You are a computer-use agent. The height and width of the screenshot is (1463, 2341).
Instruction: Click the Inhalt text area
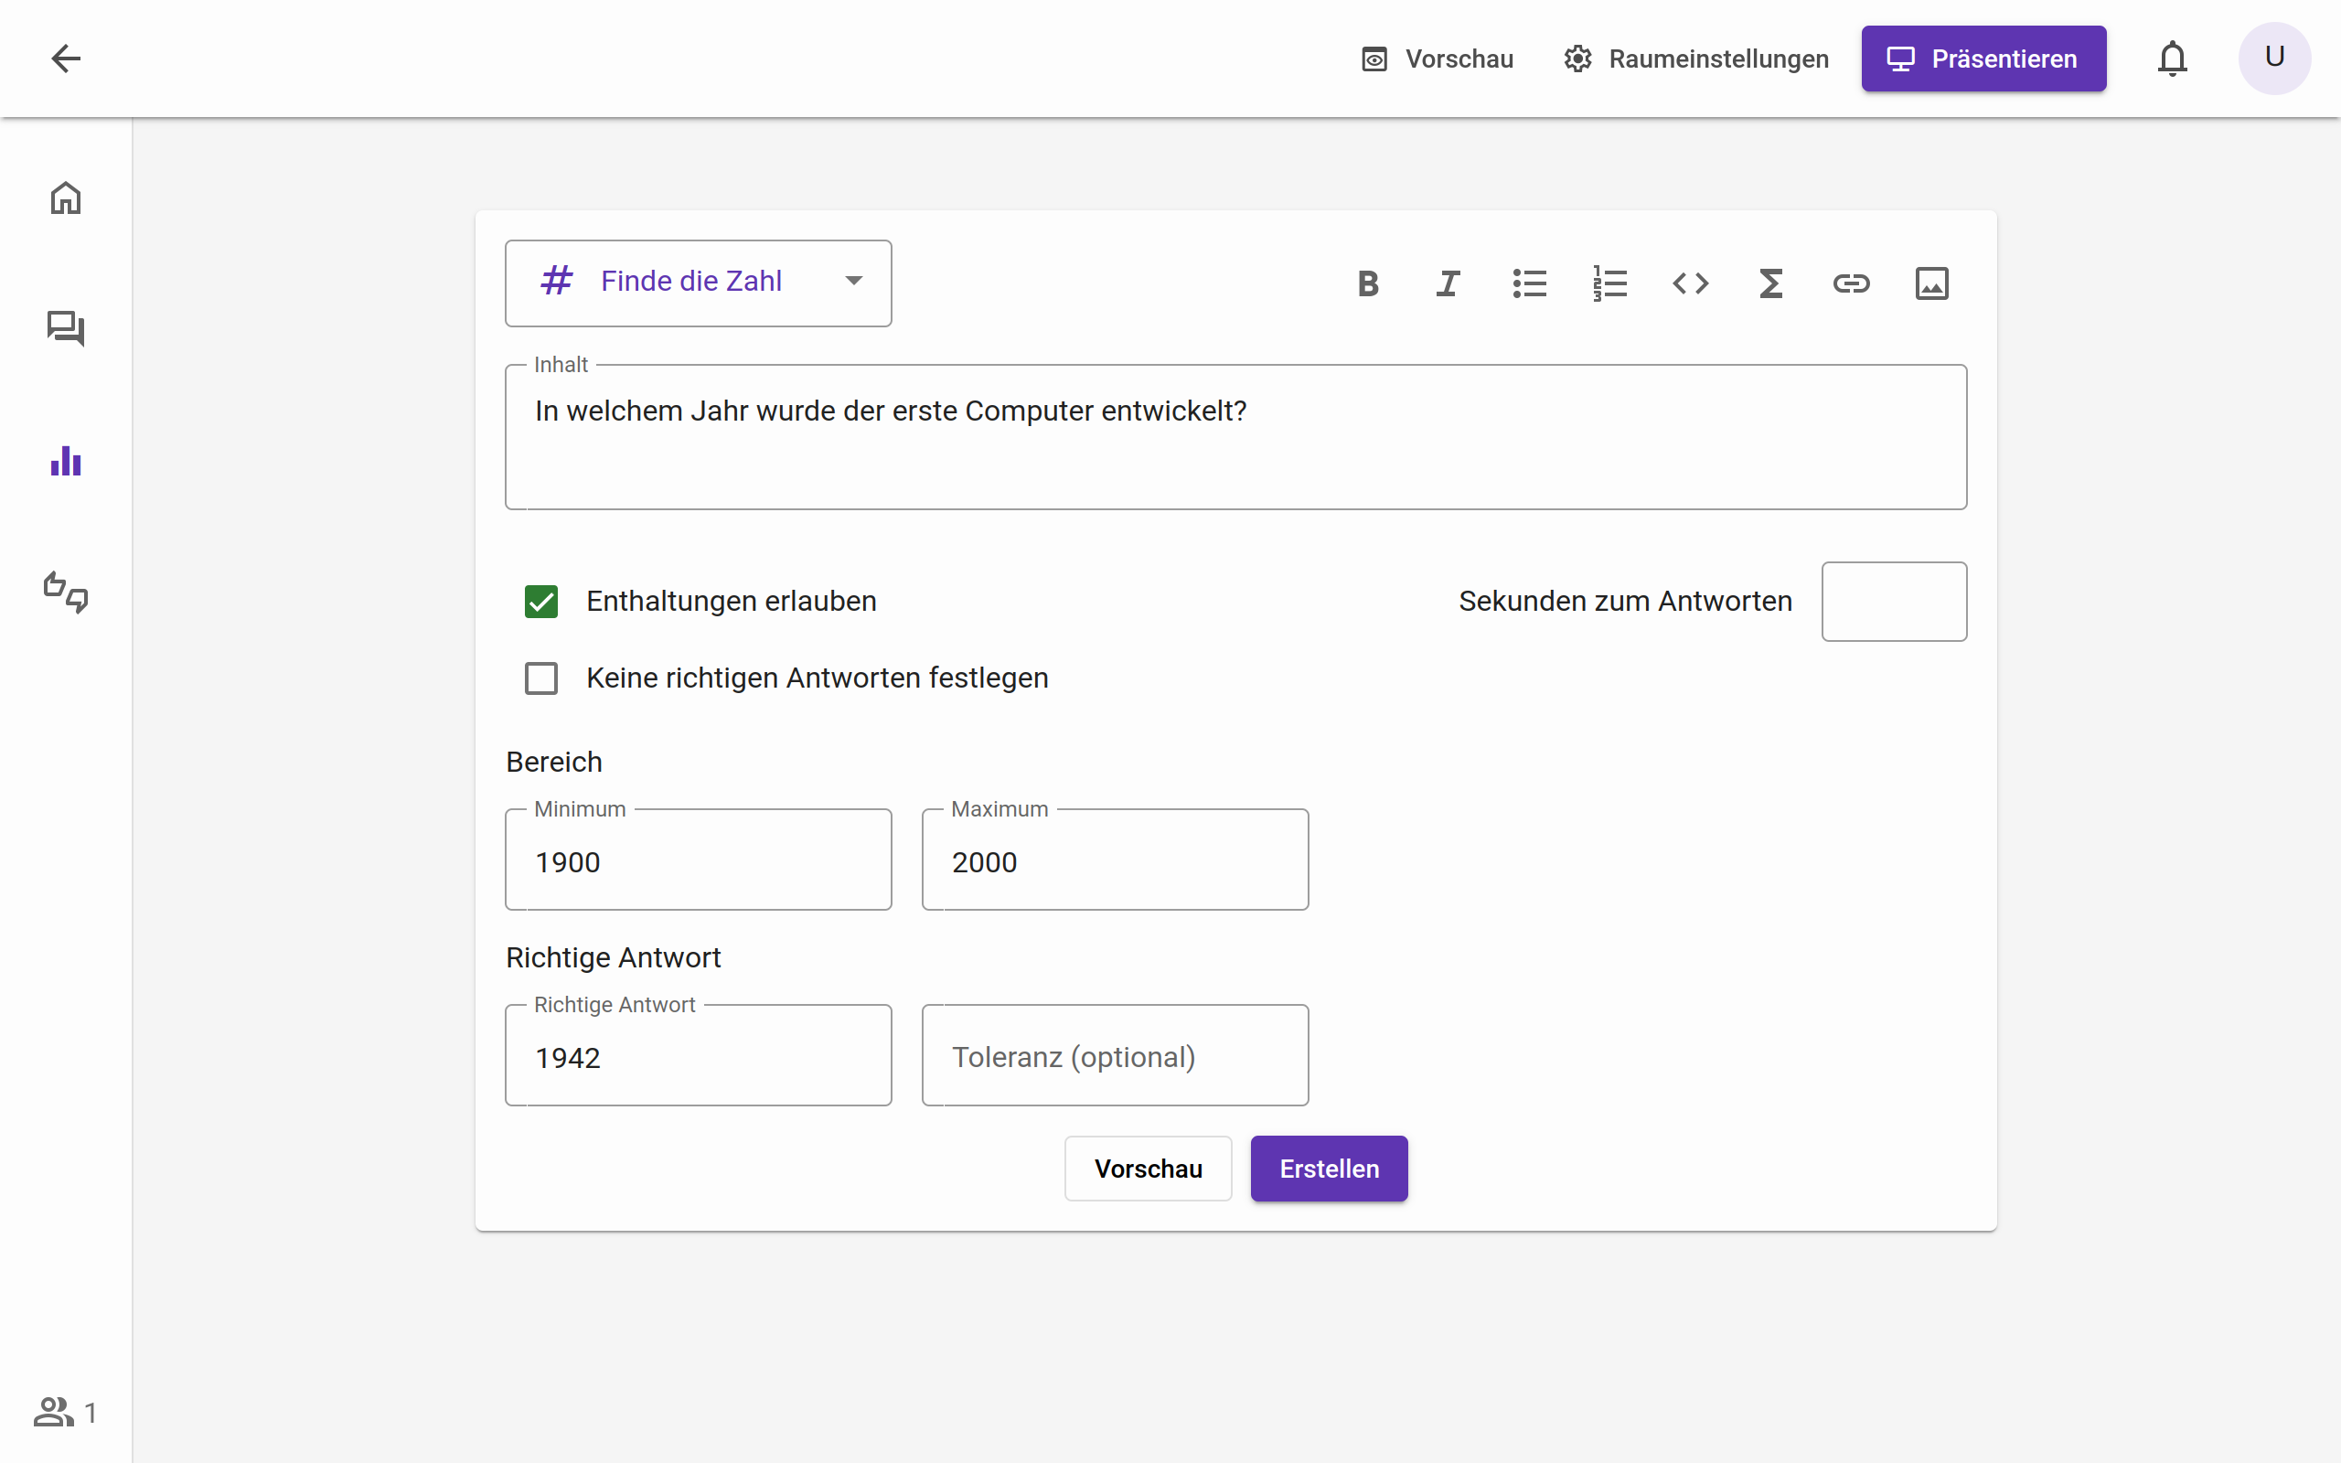coord(1235,436)
